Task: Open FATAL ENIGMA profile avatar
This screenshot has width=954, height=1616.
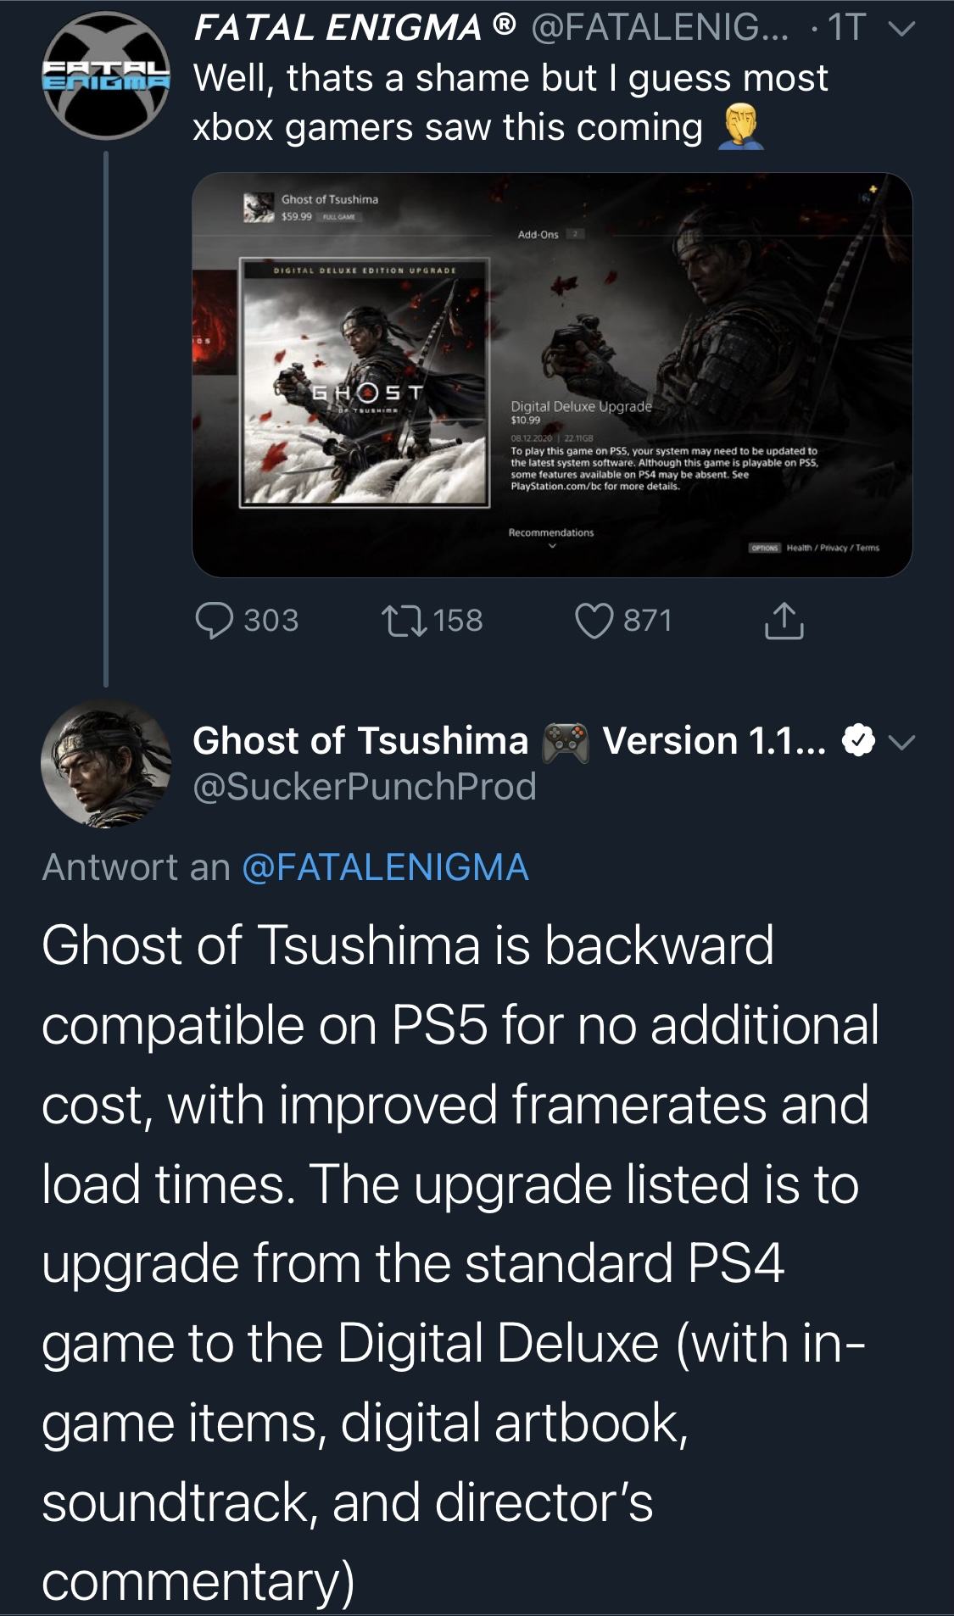Action: (106, 75)
